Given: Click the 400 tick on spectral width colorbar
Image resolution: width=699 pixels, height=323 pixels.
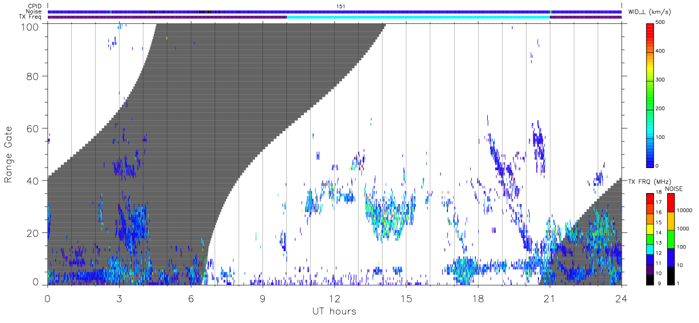Looking at the screenshot, I should point(660,51).
